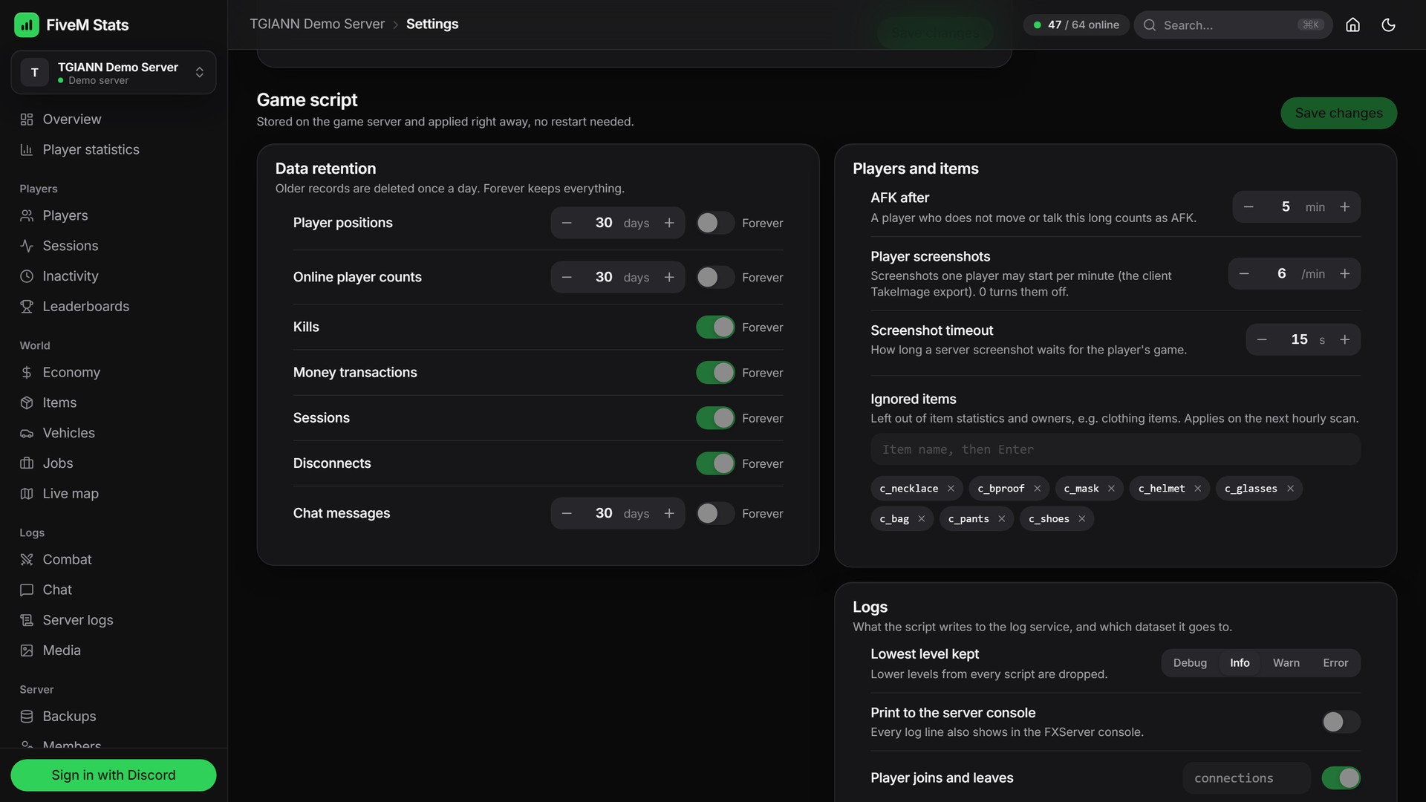Remove the c_pants tag

click(x=1001, y=519)
